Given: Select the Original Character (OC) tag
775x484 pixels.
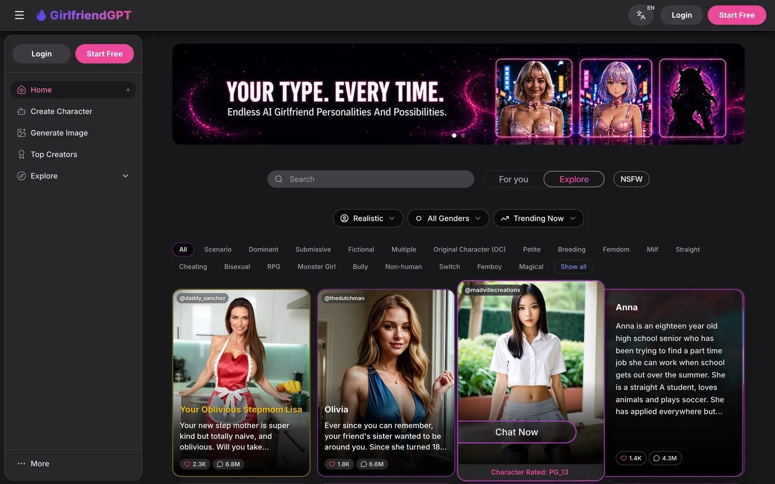Looking at the screenshot, I should click(469, 249).
